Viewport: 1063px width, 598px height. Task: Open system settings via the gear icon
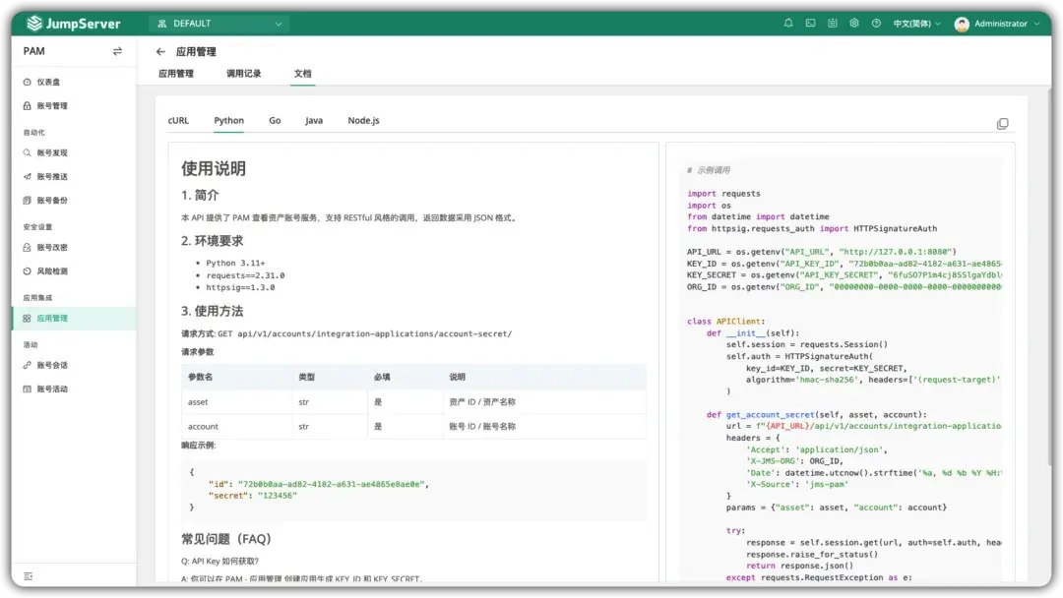(x=853, y=23)
